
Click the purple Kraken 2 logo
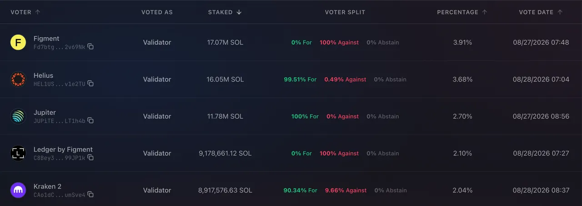[x=18, y=190]
